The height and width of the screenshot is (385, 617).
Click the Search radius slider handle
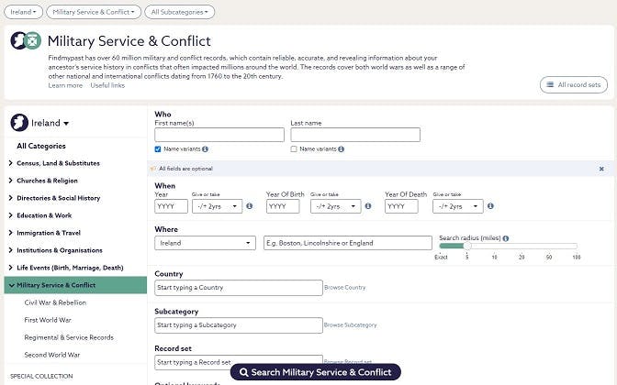[467, 246]
